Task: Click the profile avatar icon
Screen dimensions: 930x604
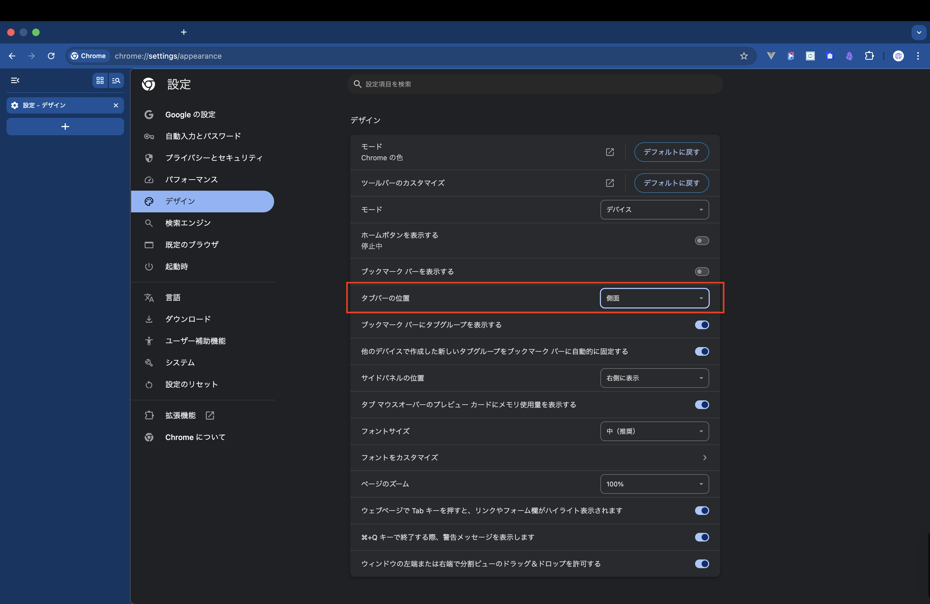Action: [x=898, y=56]
